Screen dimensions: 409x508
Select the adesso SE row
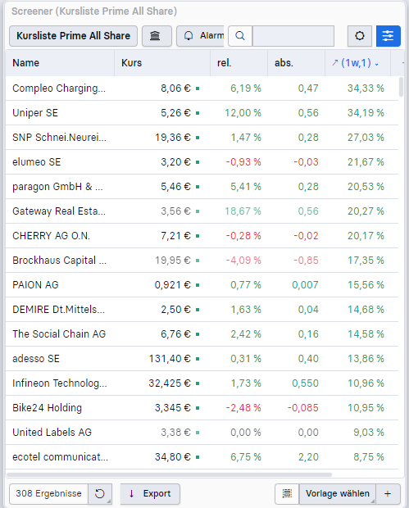pos(202,359)
